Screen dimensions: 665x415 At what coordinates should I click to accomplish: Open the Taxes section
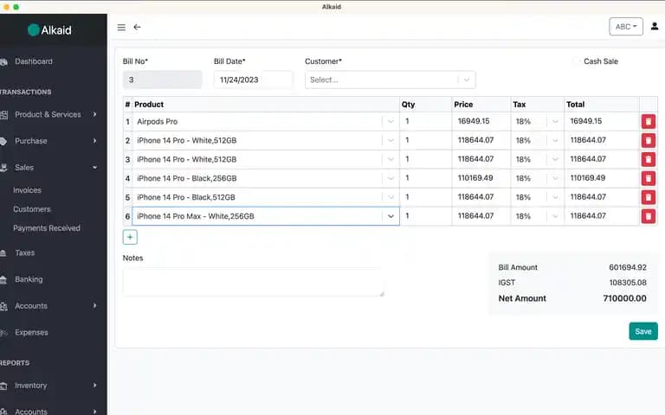tap(24, 252)
